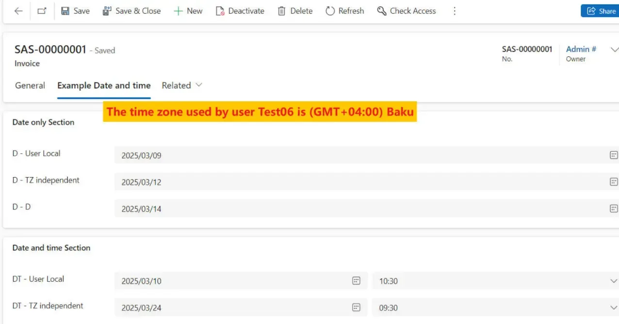This screenshot has width=619, height=324.
Task: Switch to the General tab
Action: (x=30, y=85)
